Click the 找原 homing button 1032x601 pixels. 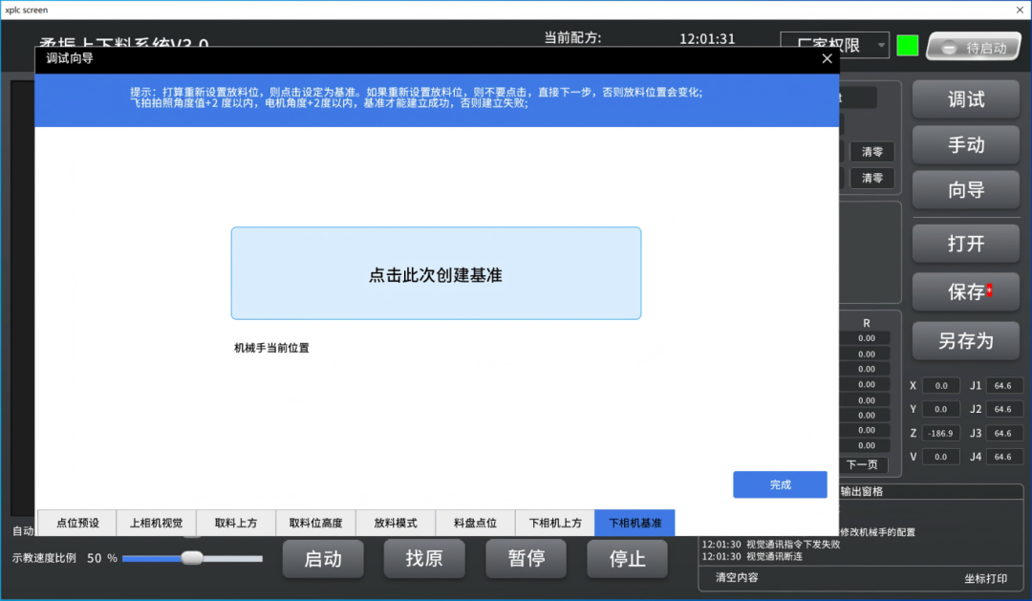424,559
